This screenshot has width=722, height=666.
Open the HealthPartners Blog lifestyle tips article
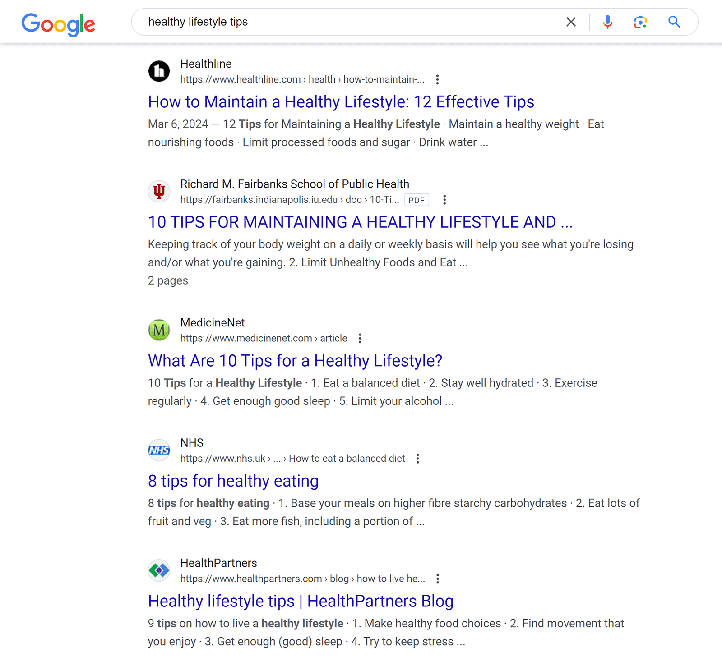[301, 601]
